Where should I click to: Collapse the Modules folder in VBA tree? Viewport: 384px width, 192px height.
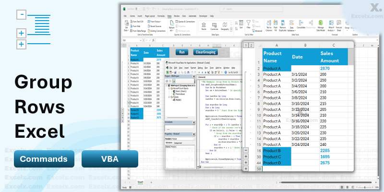pyautogui.click(x=169, y=97)
